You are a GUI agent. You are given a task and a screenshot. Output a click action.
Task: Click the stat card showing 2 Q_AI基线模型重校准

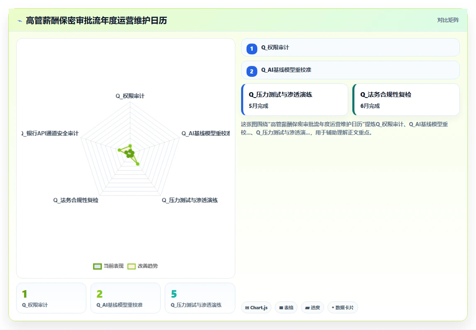coord(125,298)
